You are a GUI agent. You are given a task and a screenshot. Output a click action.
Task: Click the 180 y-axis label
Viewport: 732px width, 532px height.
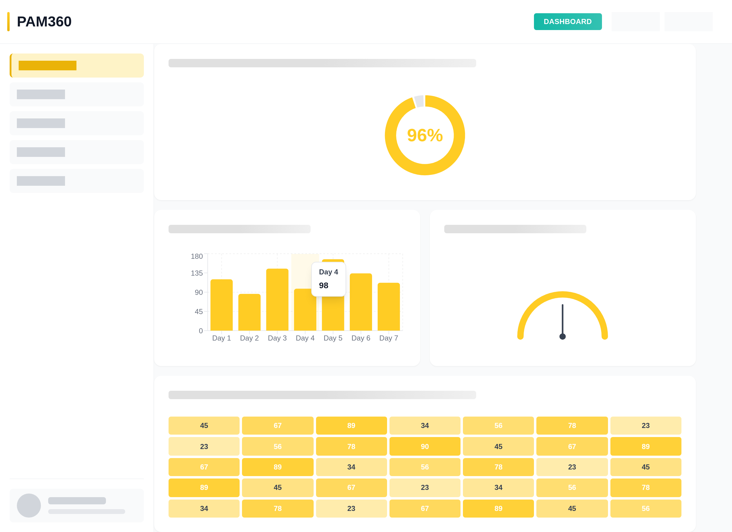(197, 256)
